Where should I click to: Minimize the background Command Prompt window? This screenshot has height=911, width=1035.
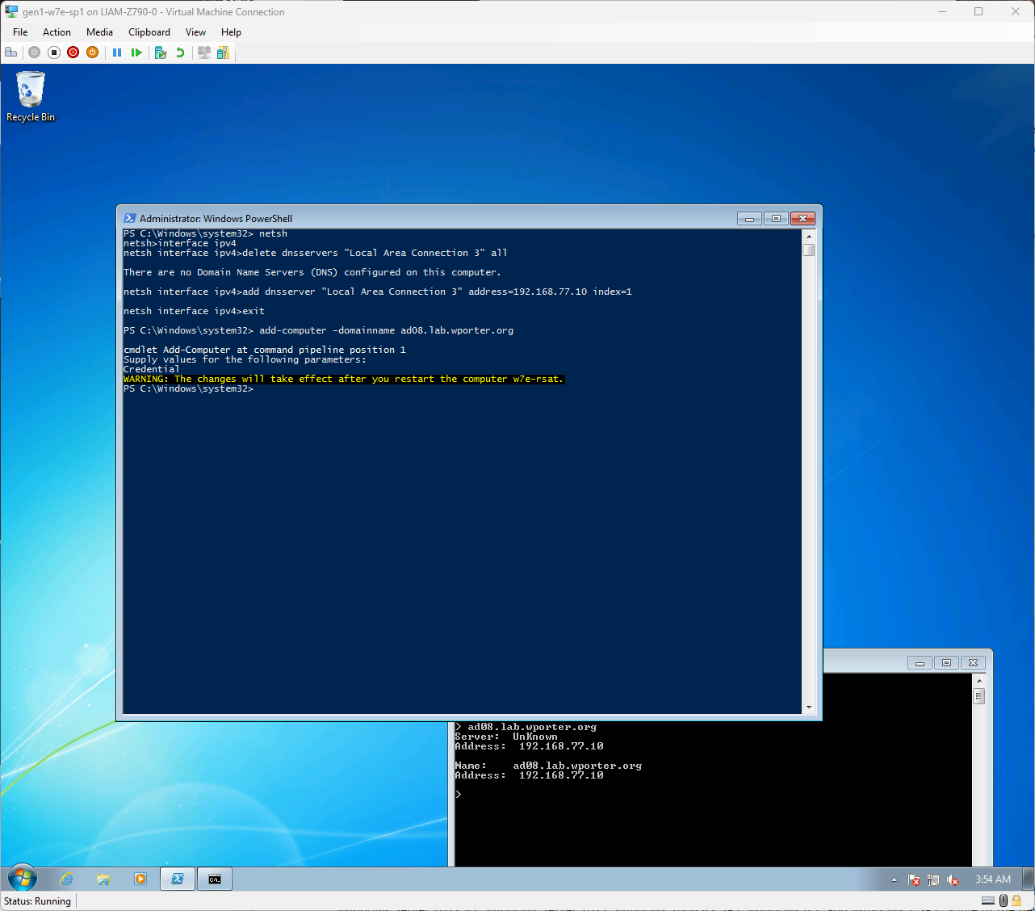(920, 662)
